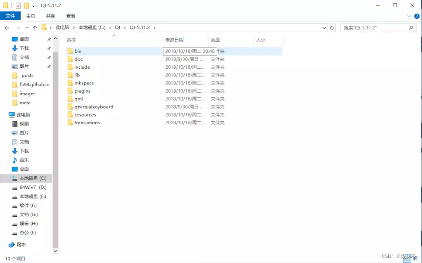
Task: Select the mkspecs folder icon
Action: (x=70, y=83)
